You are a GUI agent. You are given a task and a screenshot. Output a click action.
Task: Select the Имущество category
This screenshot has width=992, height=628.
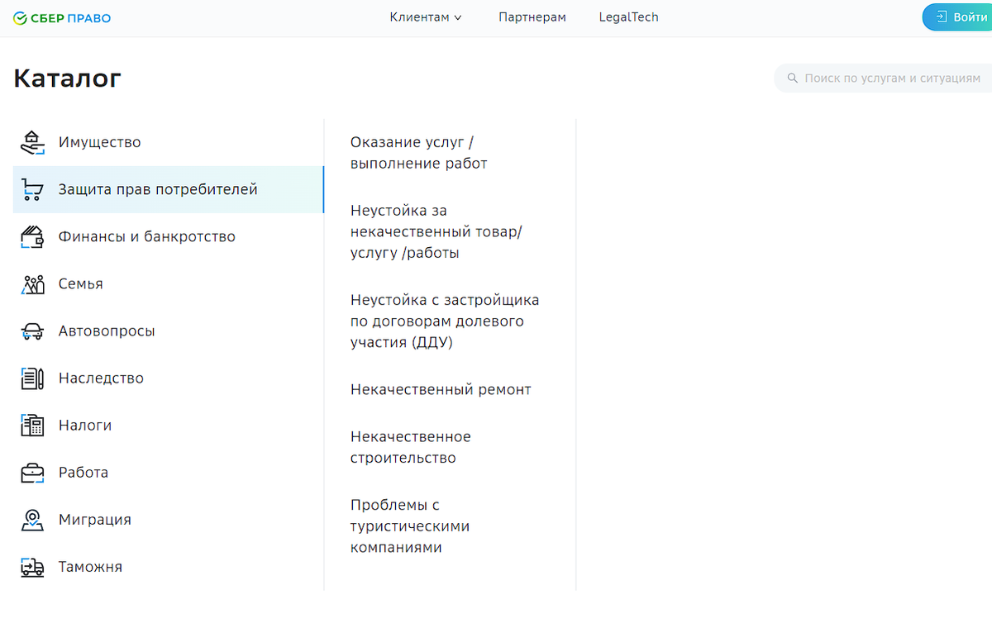(x=169, y=142)
